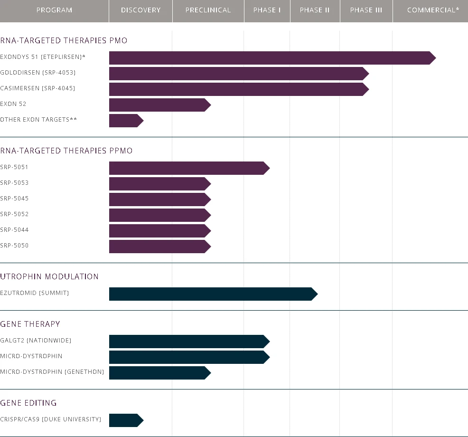Click the PRECLINICAL column header
Image resolution: width=468 pixels, height=437 pixels.
(x=208, y=11)
